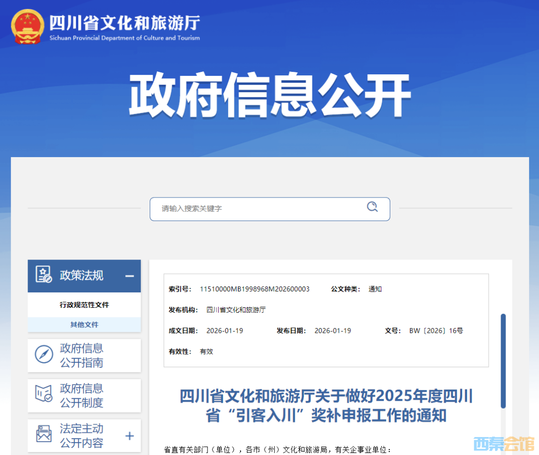Collapse 政策法规 section with minus sign
Image resolution: width=539 pixels, height=455 pixels.
click(129, 276)
